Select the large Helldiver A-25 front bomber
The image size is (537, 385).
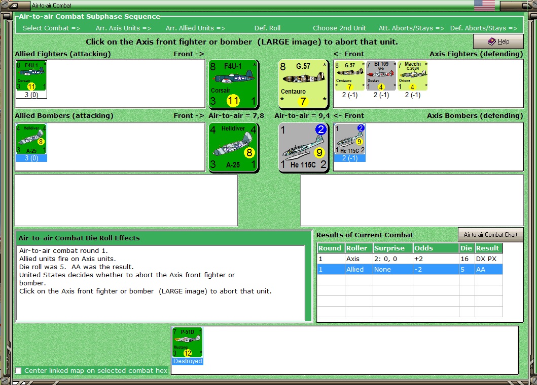coord(234,147)
